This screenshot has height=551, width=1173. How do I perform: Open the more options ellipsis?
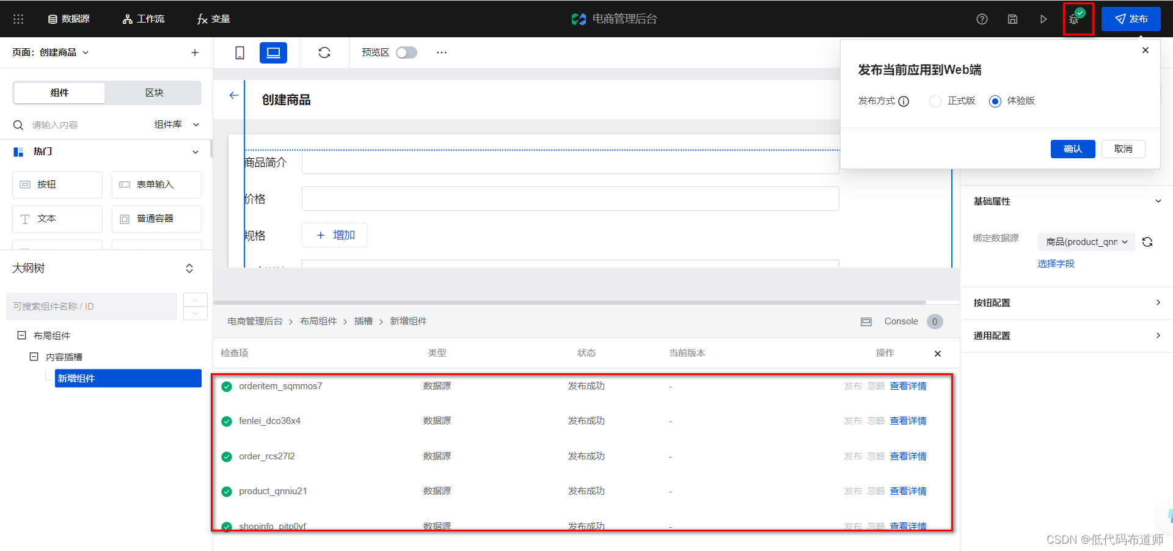(x=442, y=53)
